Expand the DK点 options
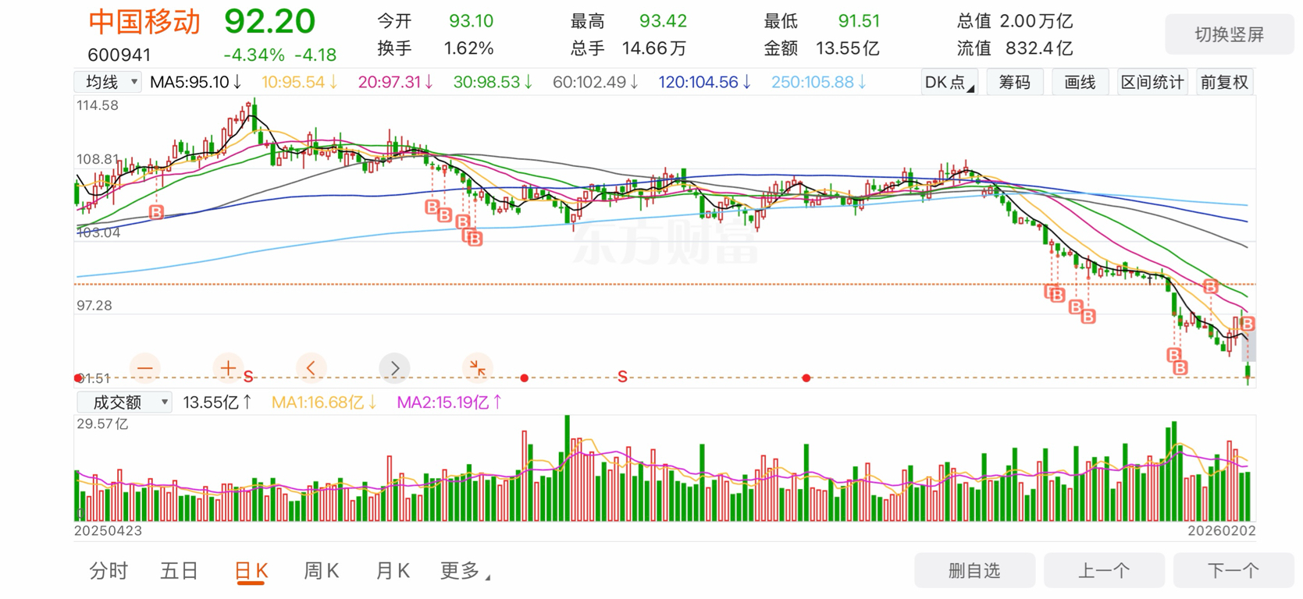This screenshot has width=1303, height=599. click(949, 82)
